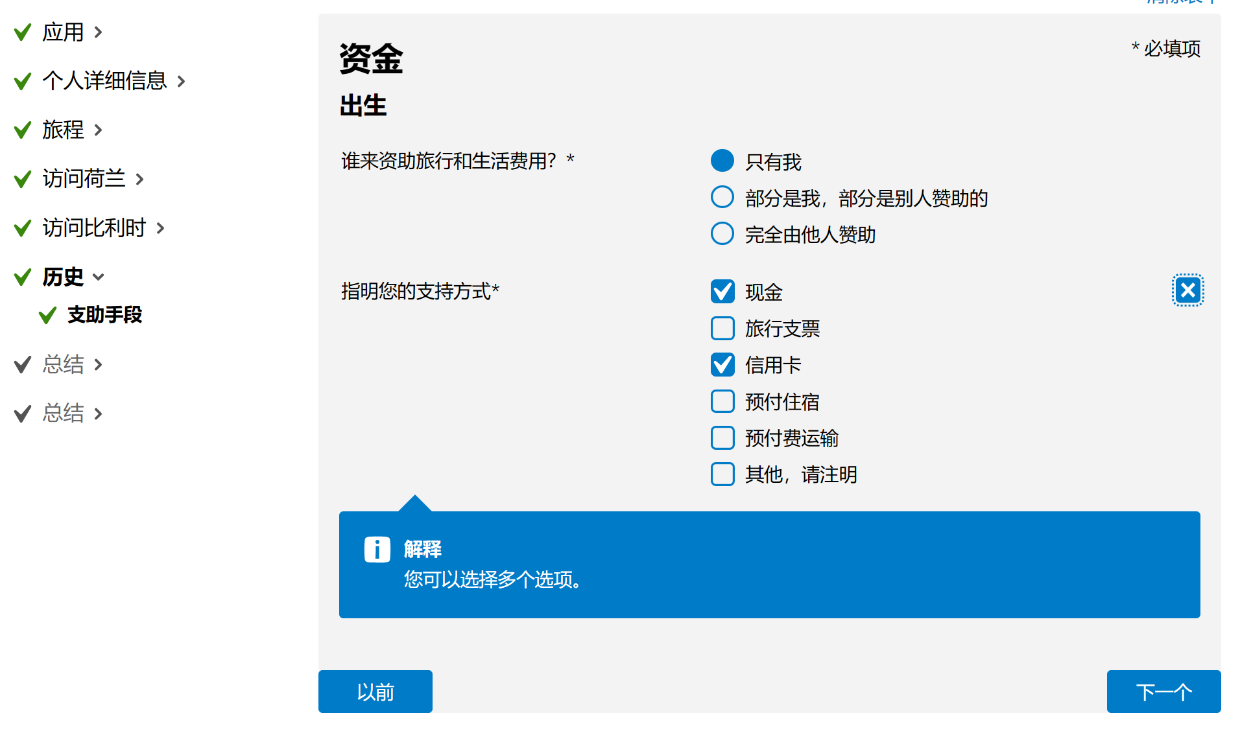This screenshot has width=1240, height=733.
Task: Click the green checkmark next to 个人详细信息
Action: (23, 81)
